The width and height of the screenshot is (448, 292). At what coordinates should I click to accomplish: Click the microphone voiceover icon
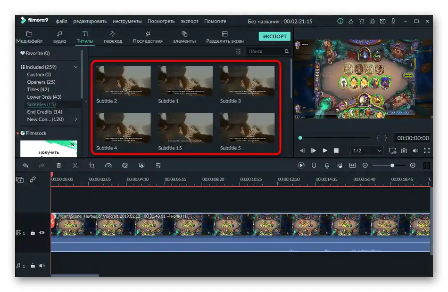click(327, 166)
